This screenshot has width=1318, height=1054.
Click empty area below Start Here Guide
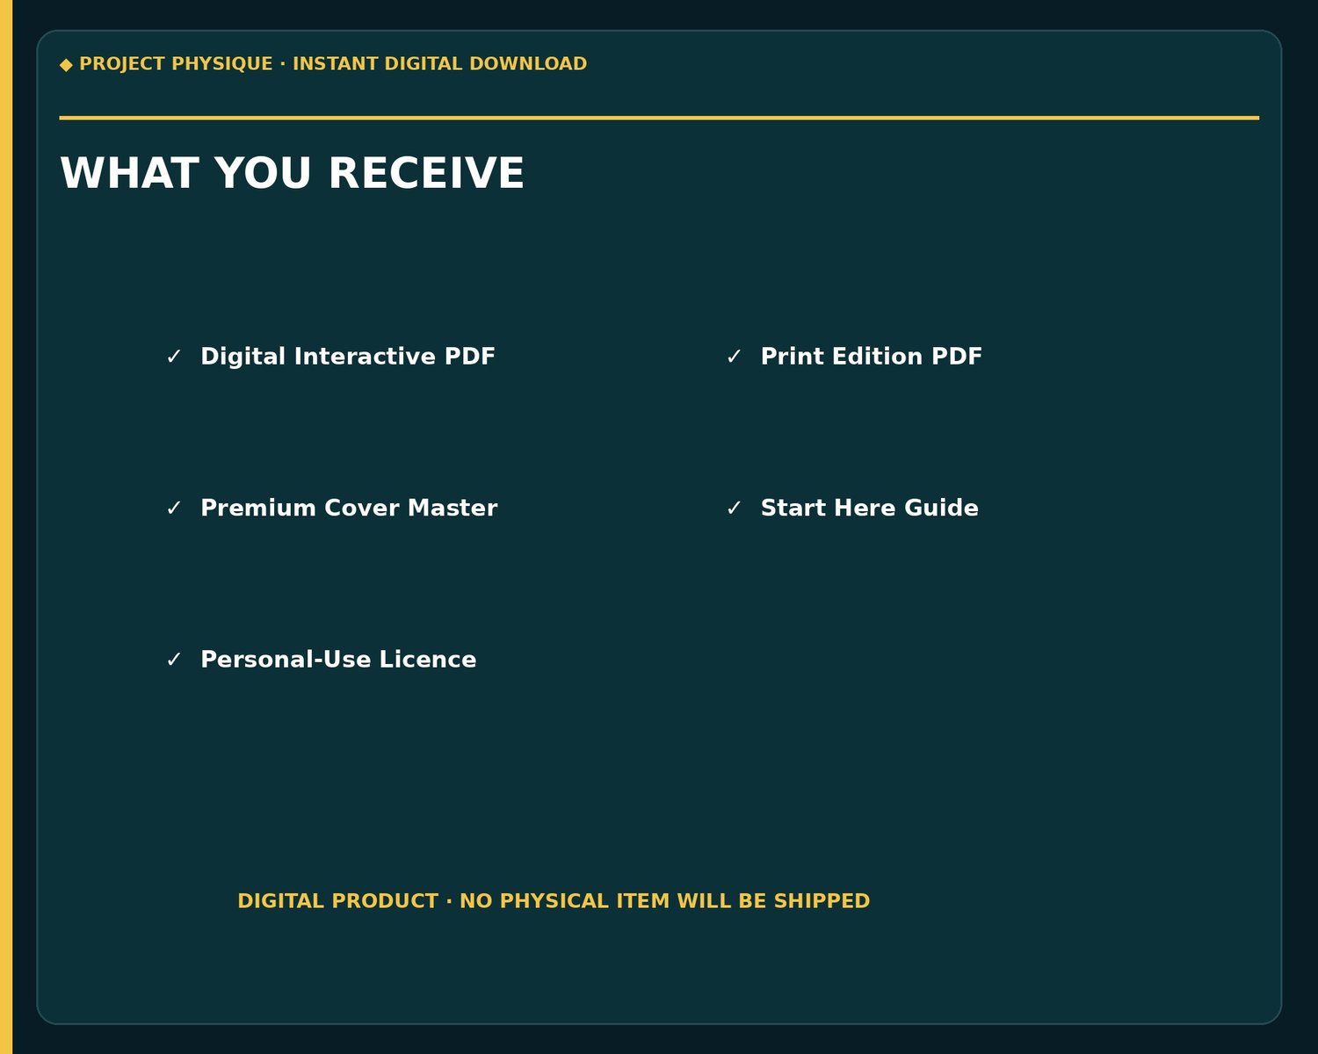pyautogui.click(x=870, y=660)
